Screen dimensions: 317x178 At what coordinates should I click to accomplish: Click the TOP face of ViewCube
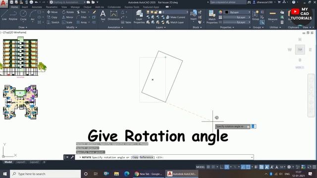[x=300, y=49]
